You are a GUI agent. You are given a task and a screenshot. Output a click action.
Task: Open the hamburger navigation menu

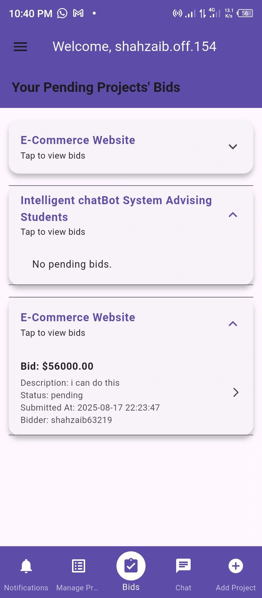pyautogui.click(x=20, y=47)
